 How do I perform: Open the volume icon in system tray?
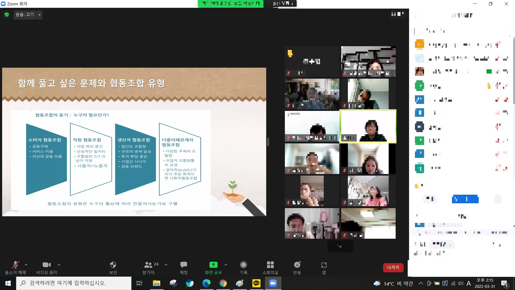461,283
